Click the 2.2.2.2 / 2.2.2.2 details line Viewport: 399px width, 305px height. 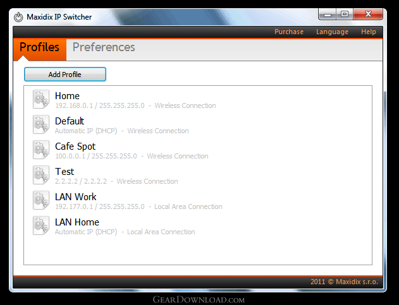click(x=116, y=181)
